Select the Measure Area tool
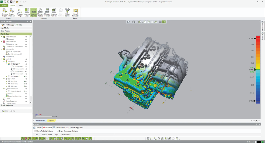Screen dimensions: 265x143 coord(27,12)
